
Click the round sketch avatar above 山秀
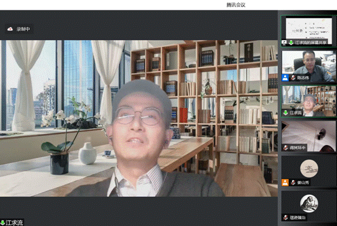pyautogui.click(x=309, y=169)
